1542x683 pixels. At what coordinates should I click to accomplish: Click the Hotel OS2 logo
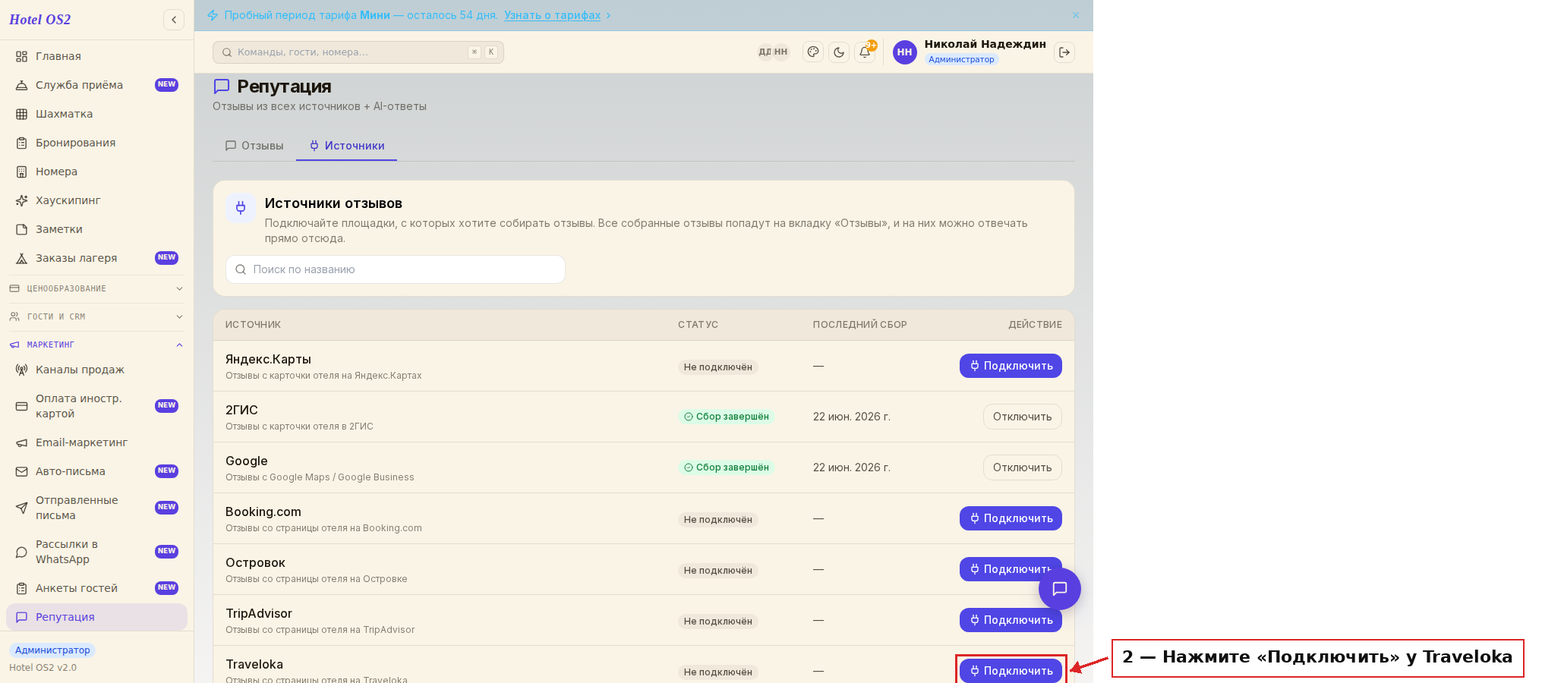click(x=40, y=20)
